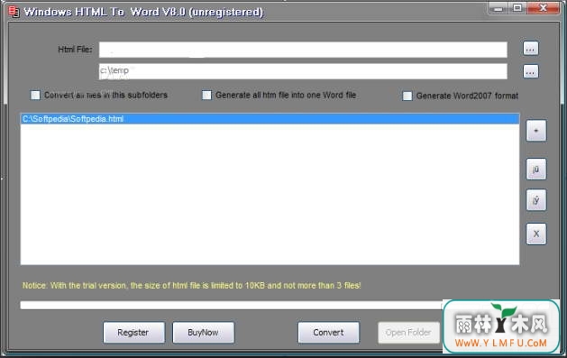Click the Open Folder button
The width and height of the screenshot is (567, 358).
tap(408, 333)
